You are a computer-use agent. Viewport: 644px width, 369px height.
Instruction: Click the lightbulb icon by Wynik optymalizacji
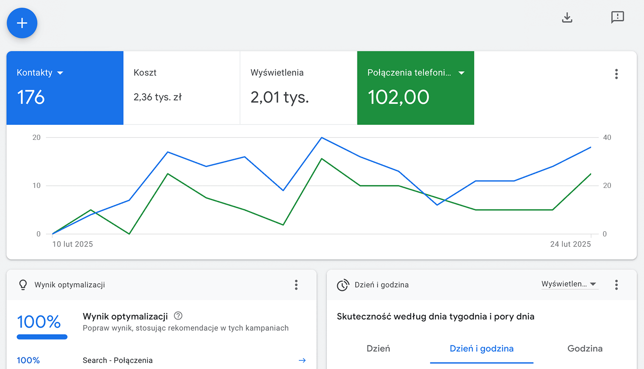coord(23,285)
